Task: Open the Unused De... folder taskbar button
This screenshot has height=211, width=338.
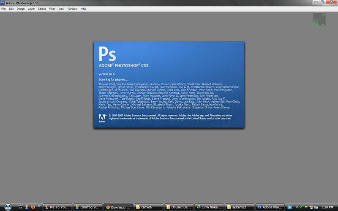Action: (179, 207)
